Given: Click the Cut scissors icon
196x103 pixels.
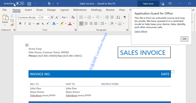Looking at the screenshot, I should point(12,16).
